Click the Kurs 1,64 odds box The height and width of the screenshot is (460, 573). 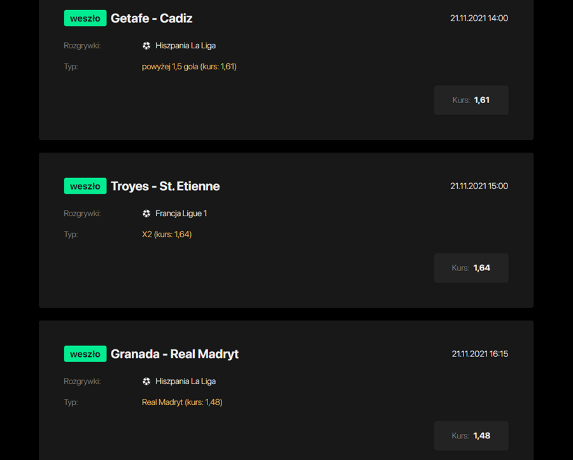471,268
